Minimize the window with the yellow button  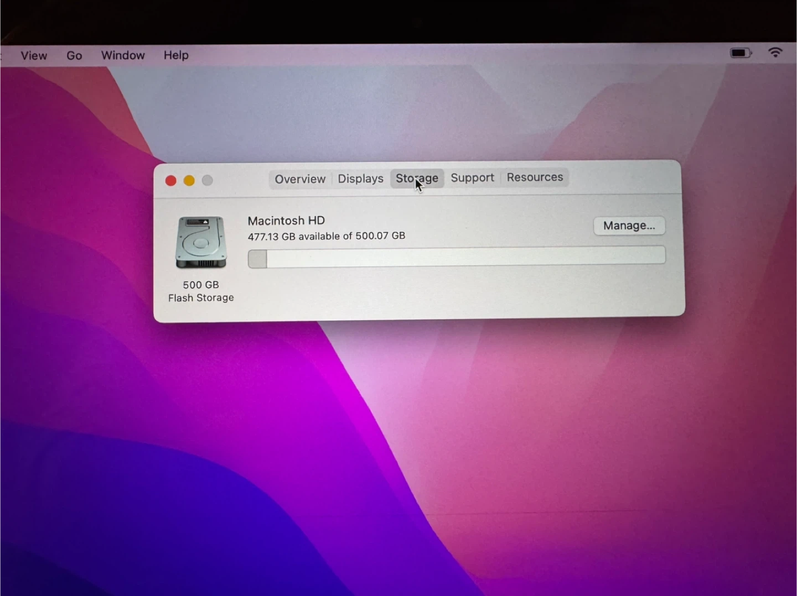[189, 181]
